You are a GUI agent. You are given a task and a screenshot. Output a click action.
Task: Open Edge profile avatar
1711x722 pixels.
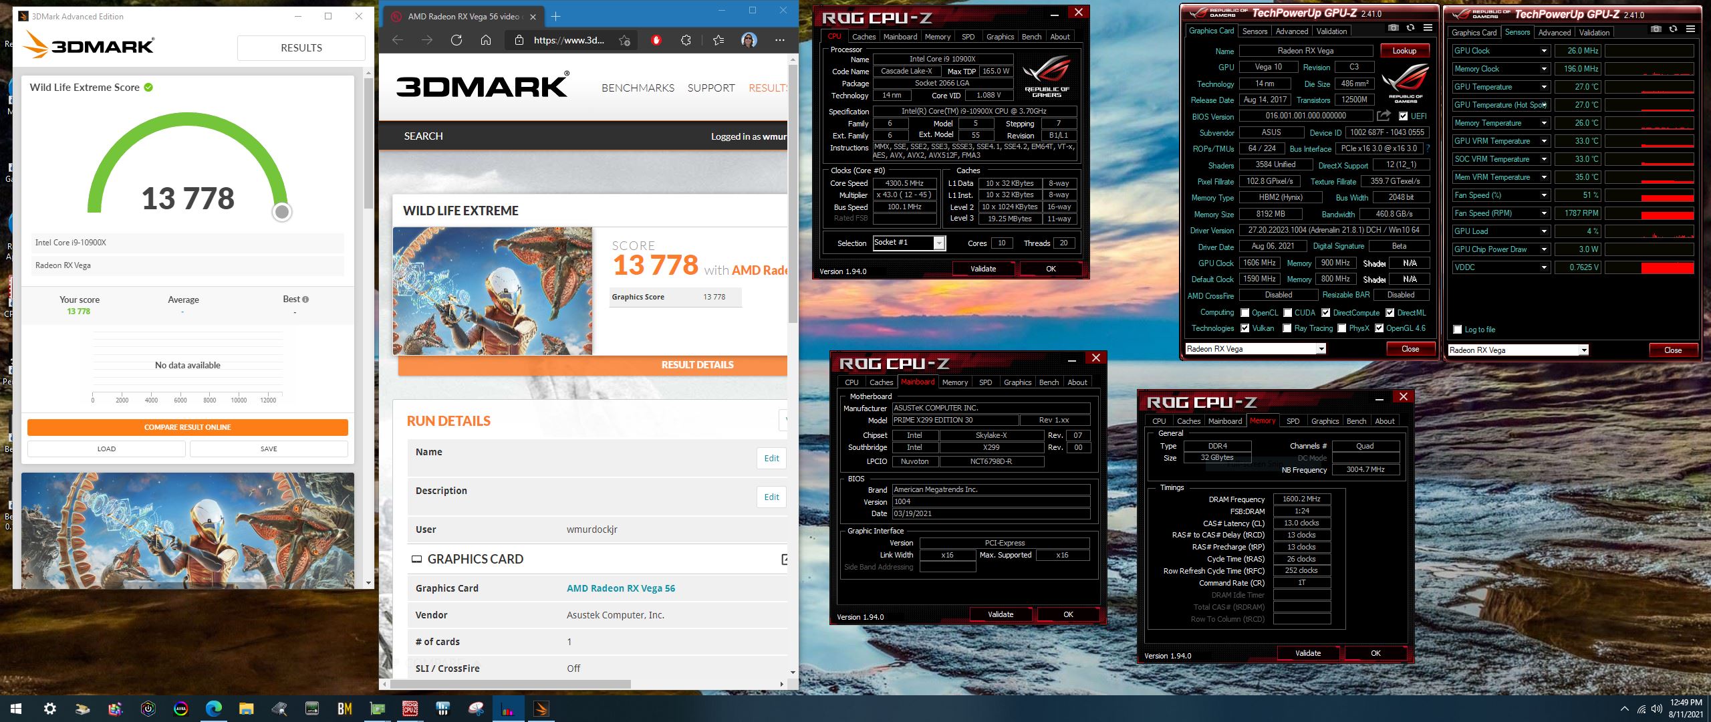point(749,40)
